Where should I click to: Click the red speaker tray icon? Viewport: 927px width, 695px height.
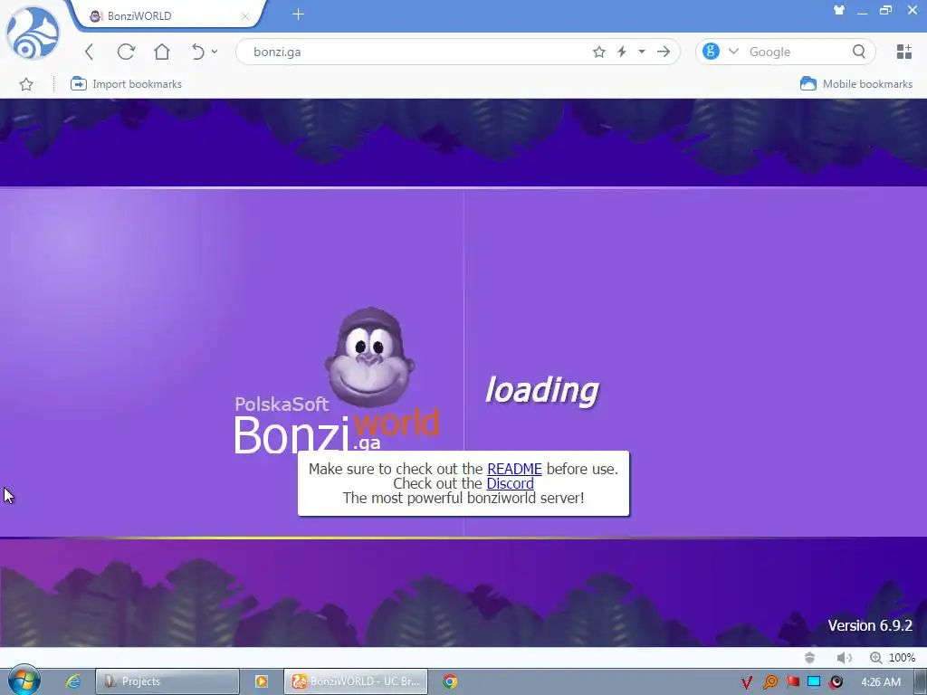click(836, 682)
